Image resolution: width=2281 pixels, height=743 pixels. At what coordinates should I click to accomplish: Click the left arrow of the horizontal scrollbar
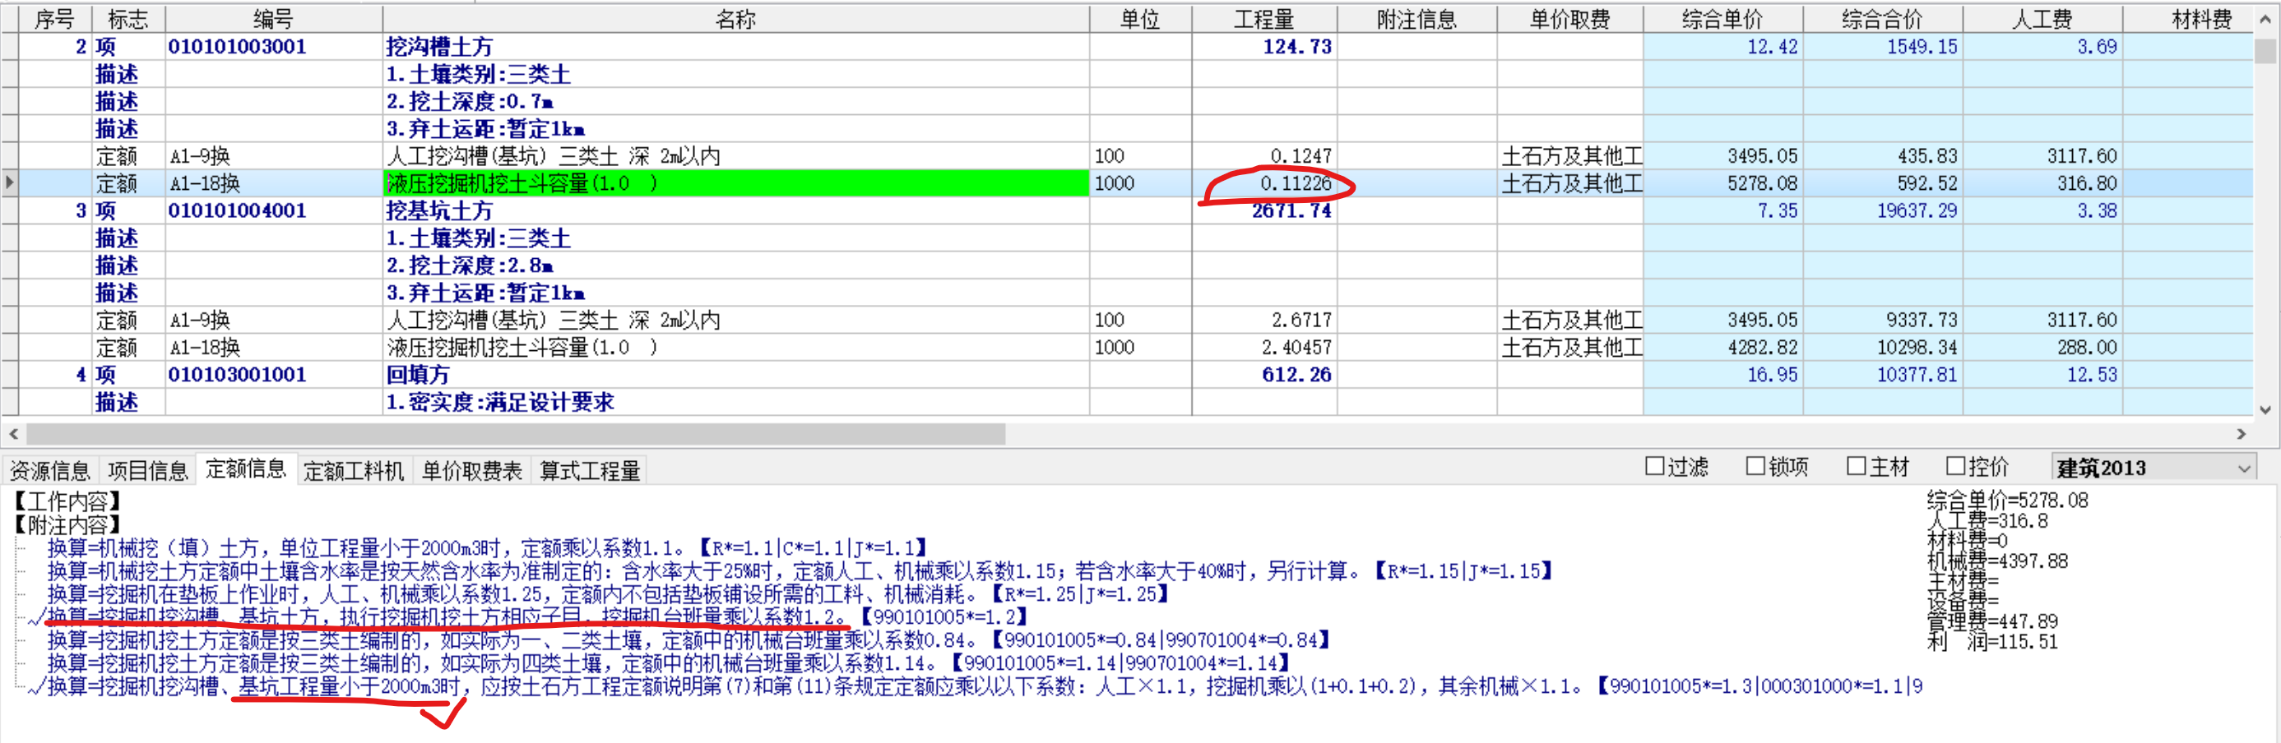pos(13,434)
